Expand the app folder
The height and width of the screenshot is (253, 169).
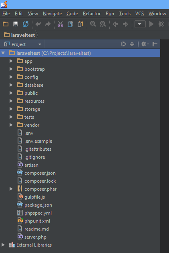coord(11,61)
